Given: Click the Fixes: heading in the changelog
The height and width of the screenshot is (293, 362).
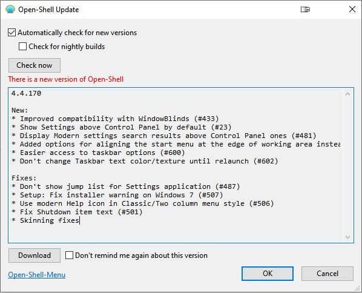Looking at the screenshot, I should pyautogui.click(x=24, y=178).
